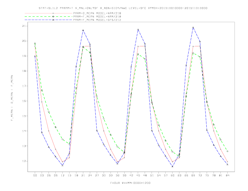
Task: Click the plus marker in the legend
Action: point(53,13)
